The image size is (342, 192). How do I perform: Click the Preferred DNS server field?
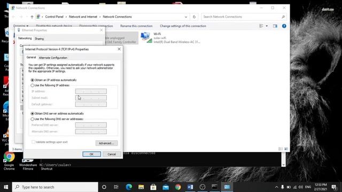tap(91, 125)
